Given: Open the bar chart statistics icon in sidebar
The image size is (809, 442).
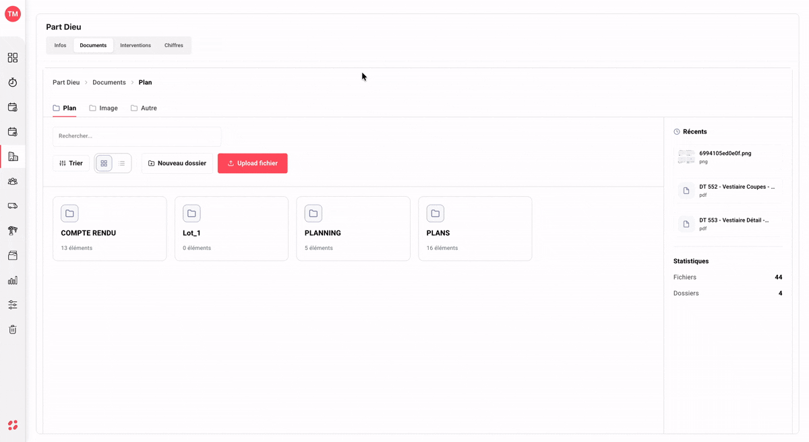Looking at the screenshot, I should click(13, 280).
